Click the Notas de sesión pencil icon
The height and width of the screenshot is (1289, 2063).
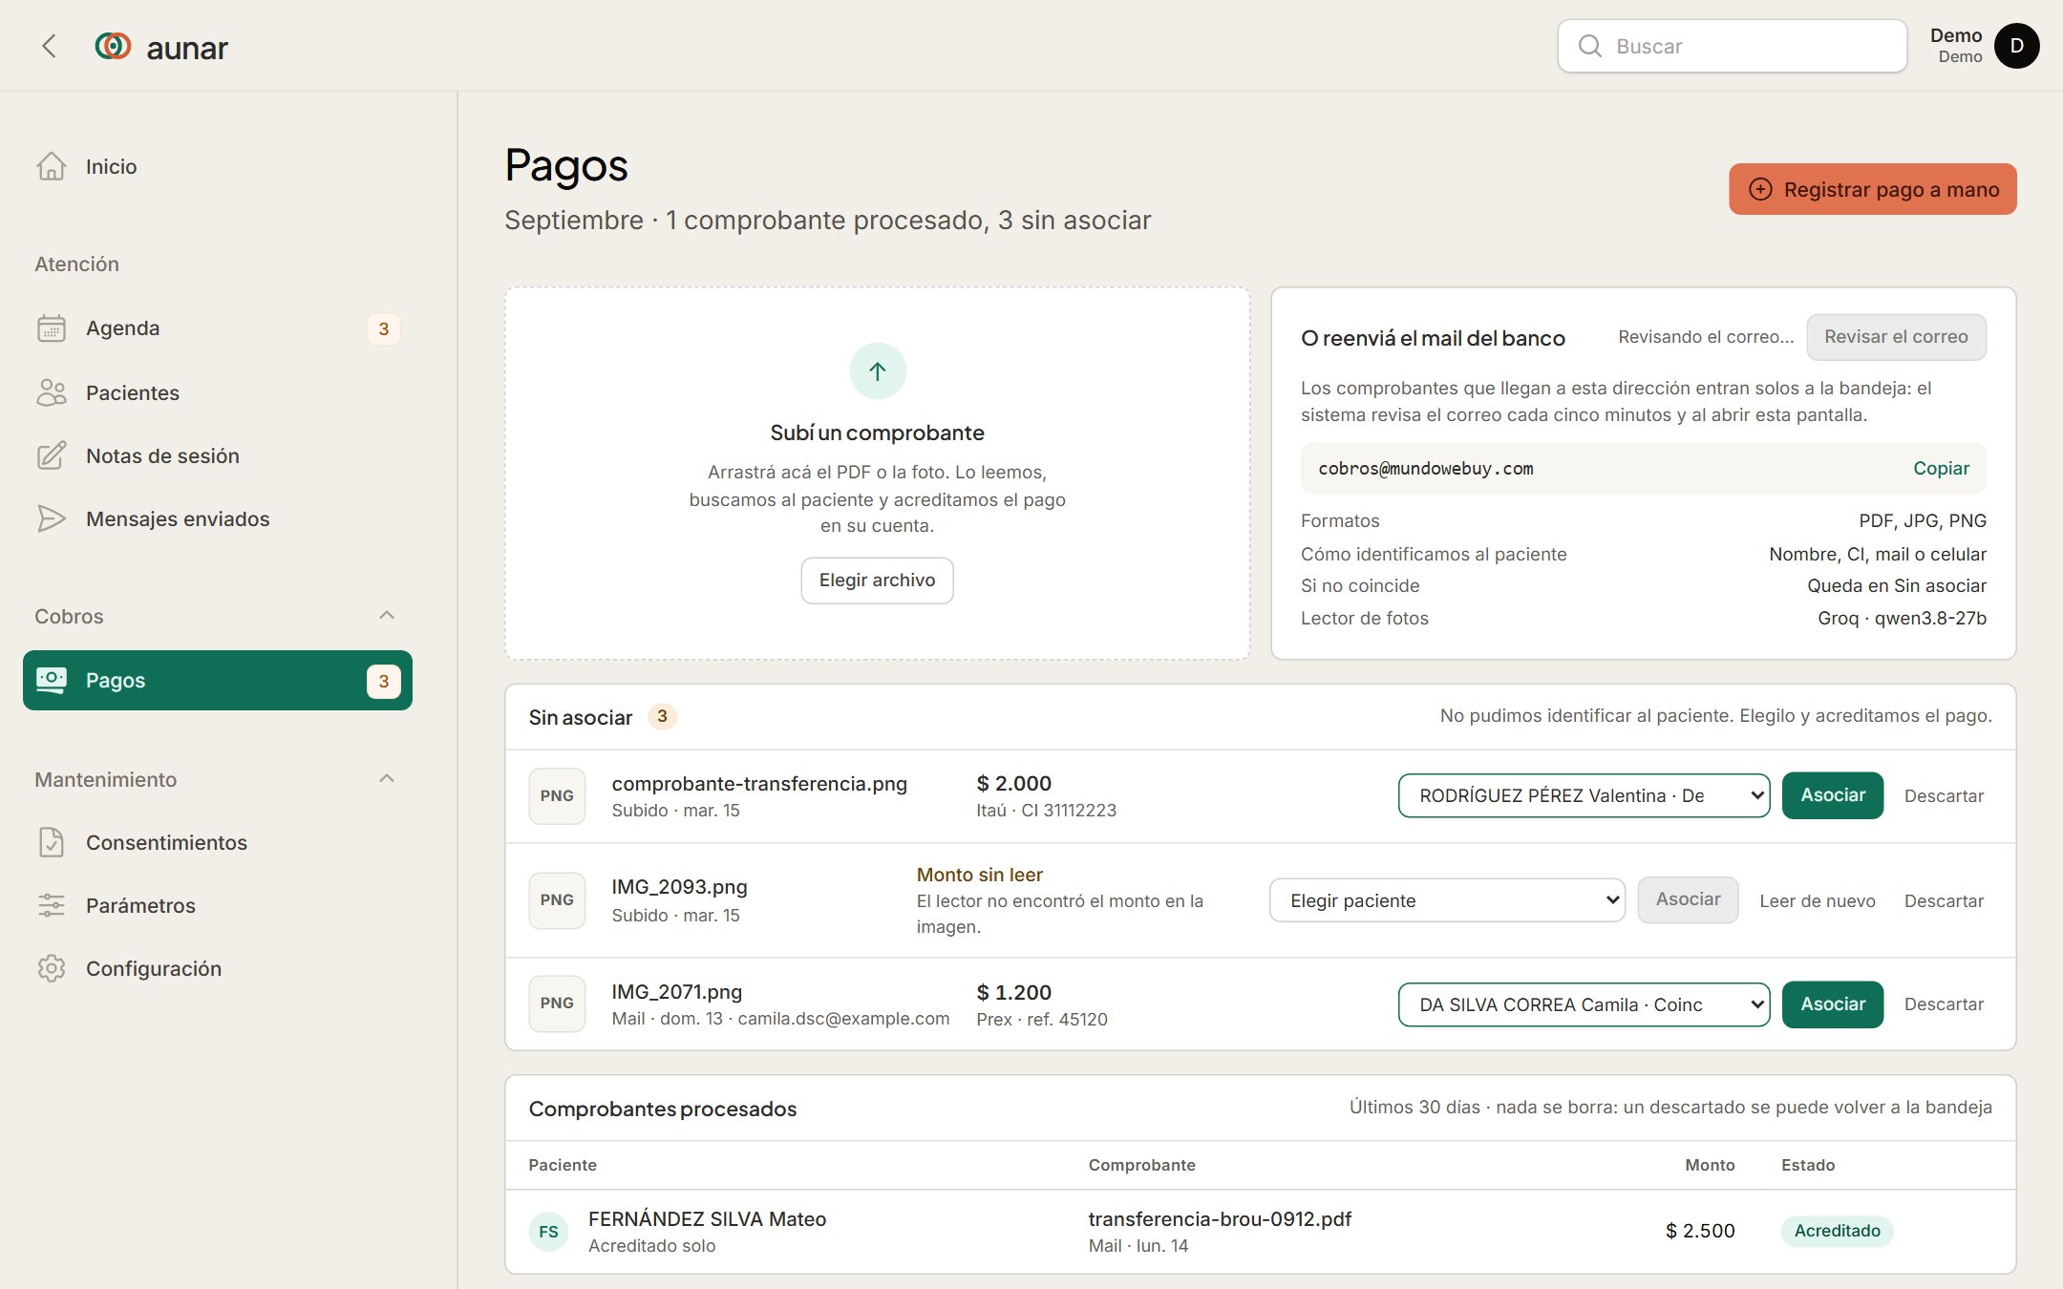[52, 455]
